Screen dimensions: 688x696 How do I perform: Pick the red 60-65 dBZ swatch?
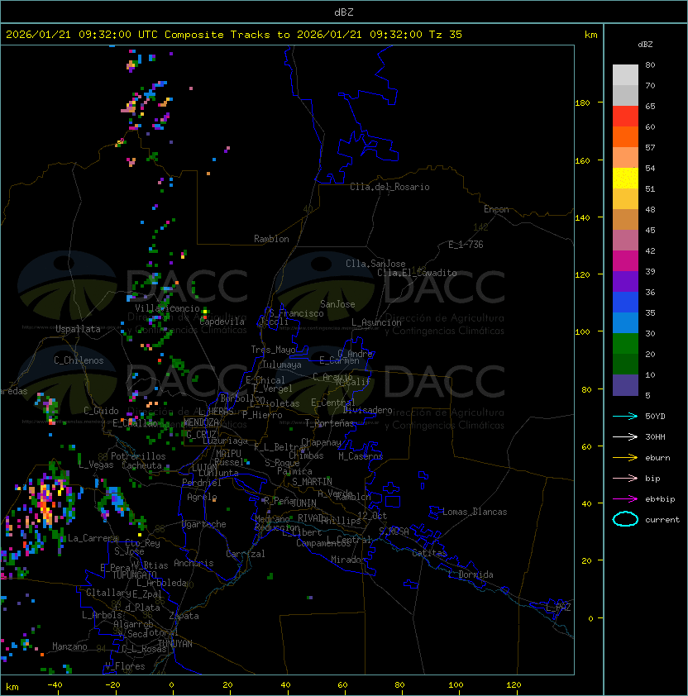[x=625, y=117]
